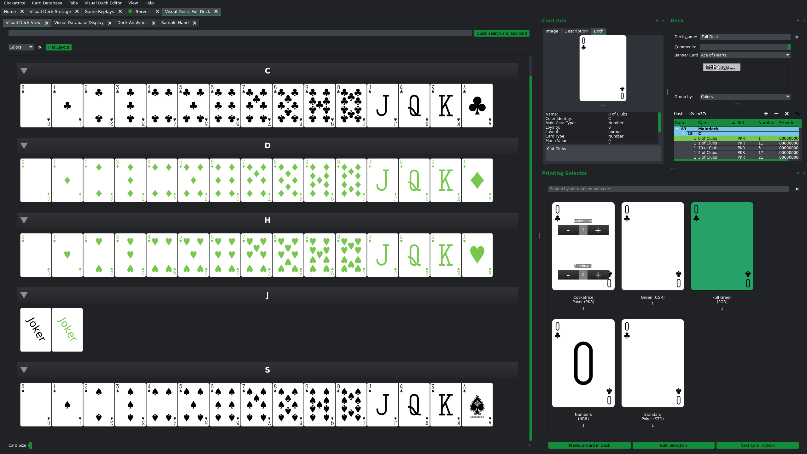
Task: Click the Card Size slider handle
Action: pos(30,445)
